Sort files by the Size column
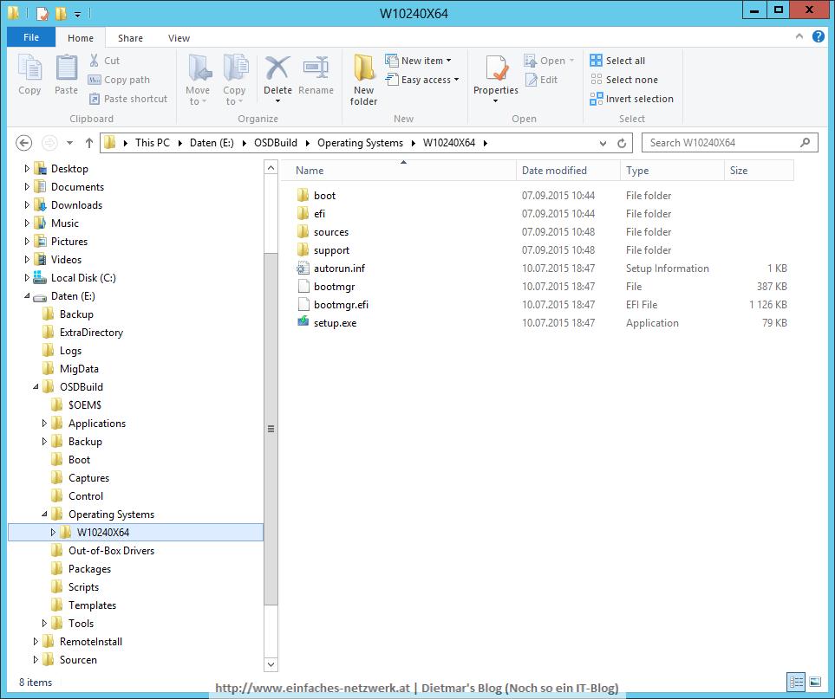The image size is (835, 699). point(759,171)
